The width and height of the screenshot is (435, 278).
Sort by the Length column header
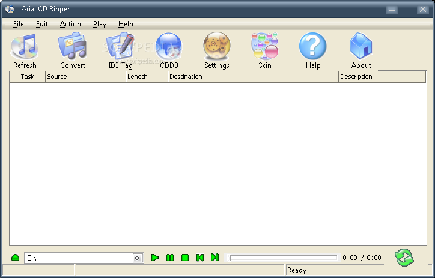pyautogui.click(x=147, y=77)
